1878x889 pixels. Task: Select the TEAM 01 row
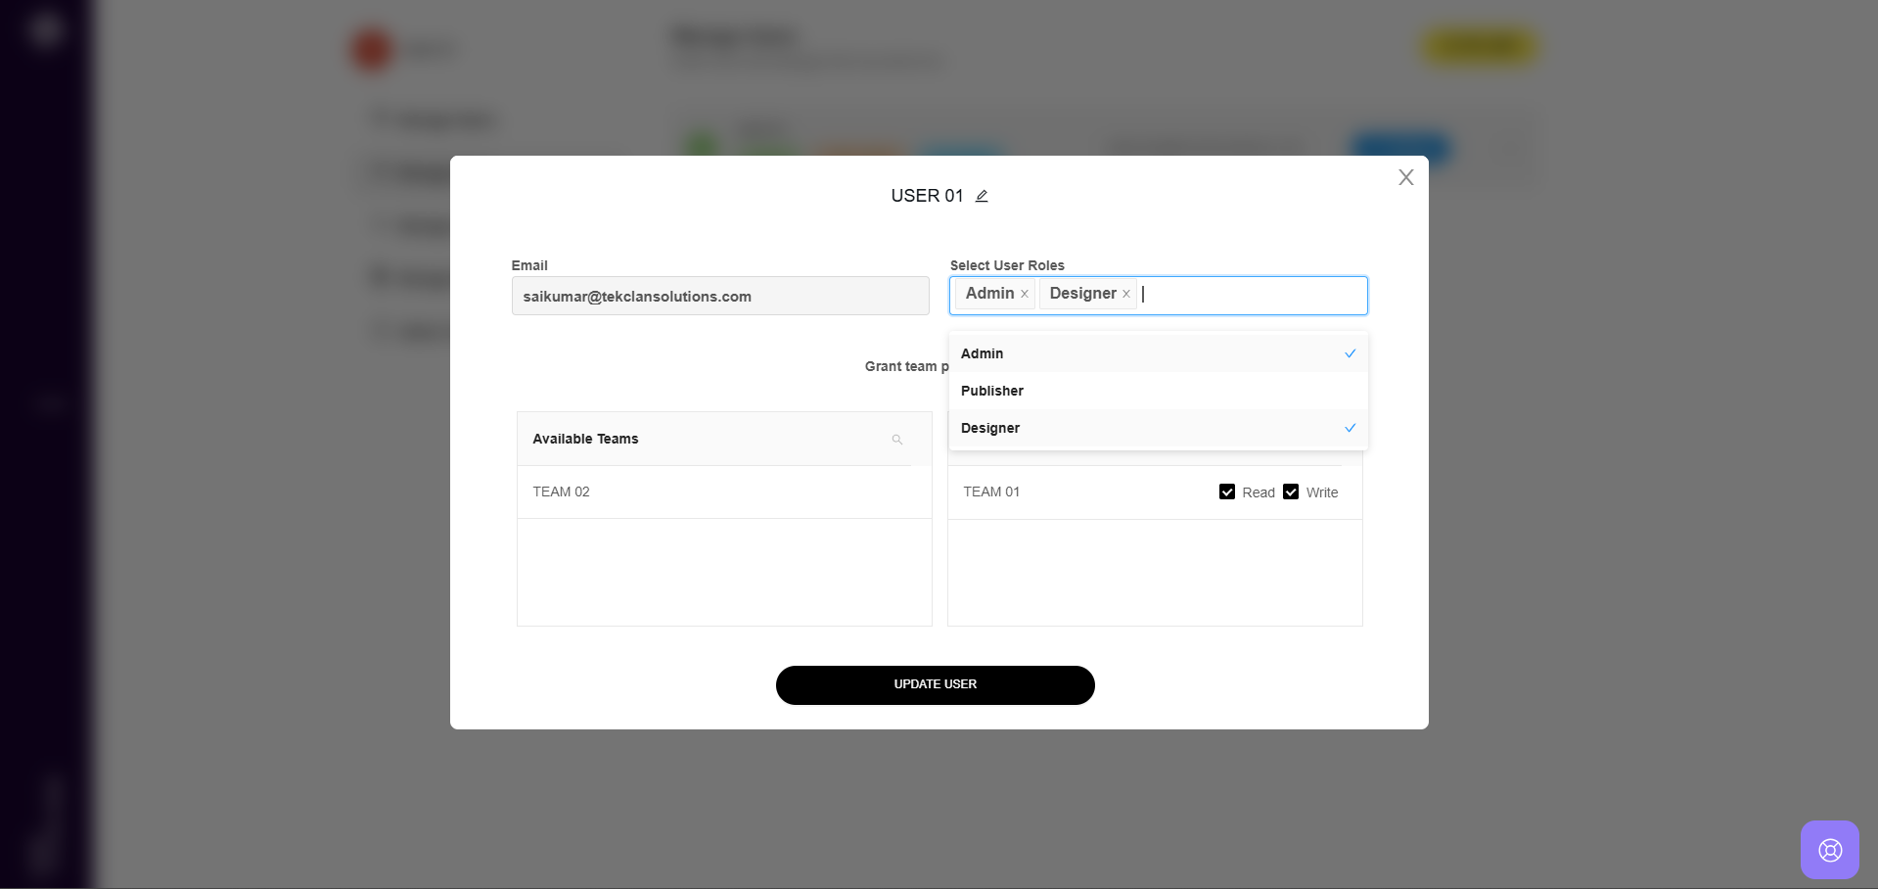coord(991,491)
